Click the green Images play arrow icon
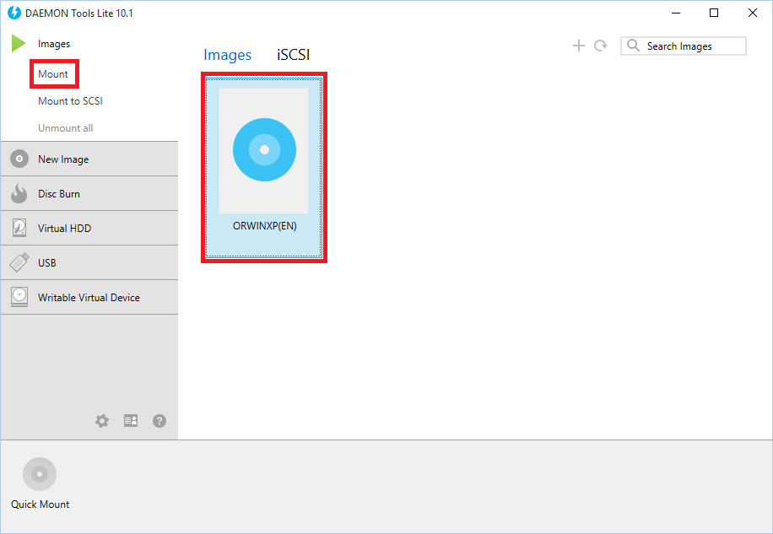773x534 pixels. pyautogui.click(x=19, y=43)
